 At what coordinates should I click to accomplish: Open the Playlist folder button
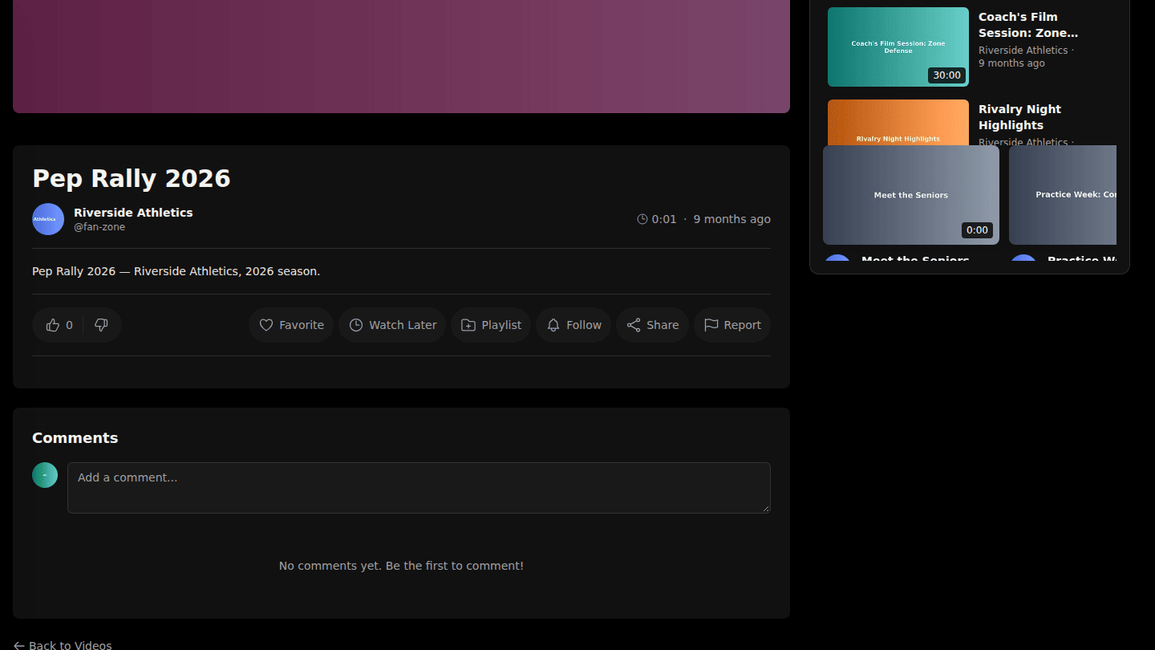491,325
